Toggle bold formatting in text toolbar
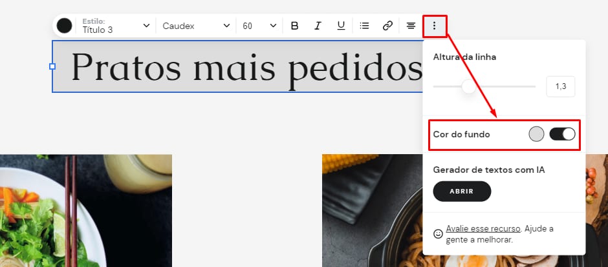This screenshot has width=608, height=267. click(x=295, y=26)
